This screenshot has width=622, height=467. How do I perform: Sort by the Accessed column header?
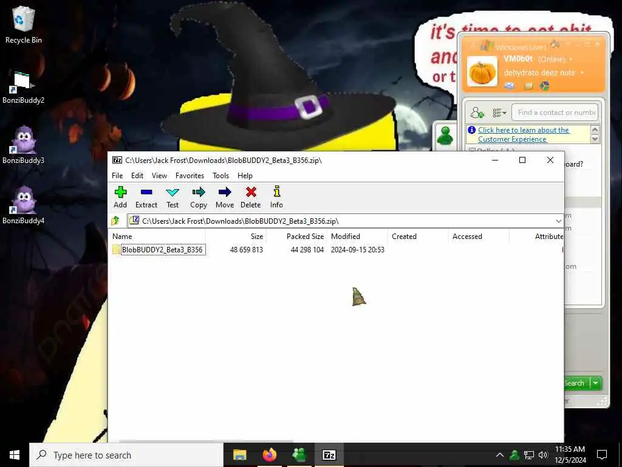[479, 237]
